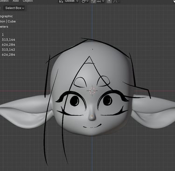Open the Object menu
The height and width of the screenshot is (171, 175).
(x=28, y=1)
